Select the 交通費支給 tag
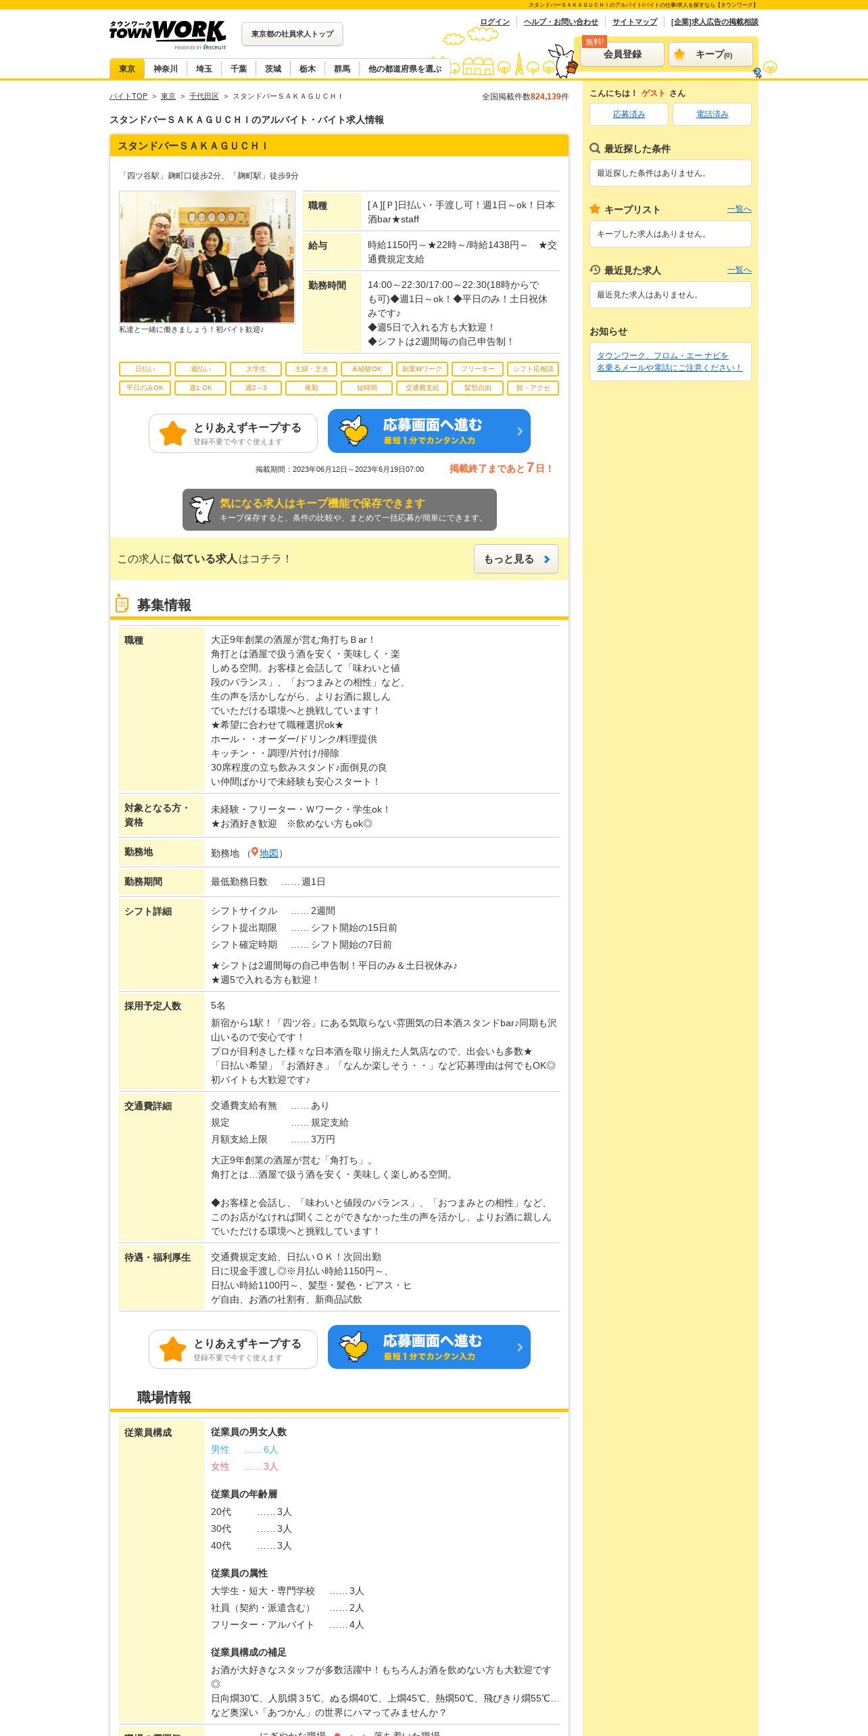Screen dimensions: 868x1736 [423, 388]
